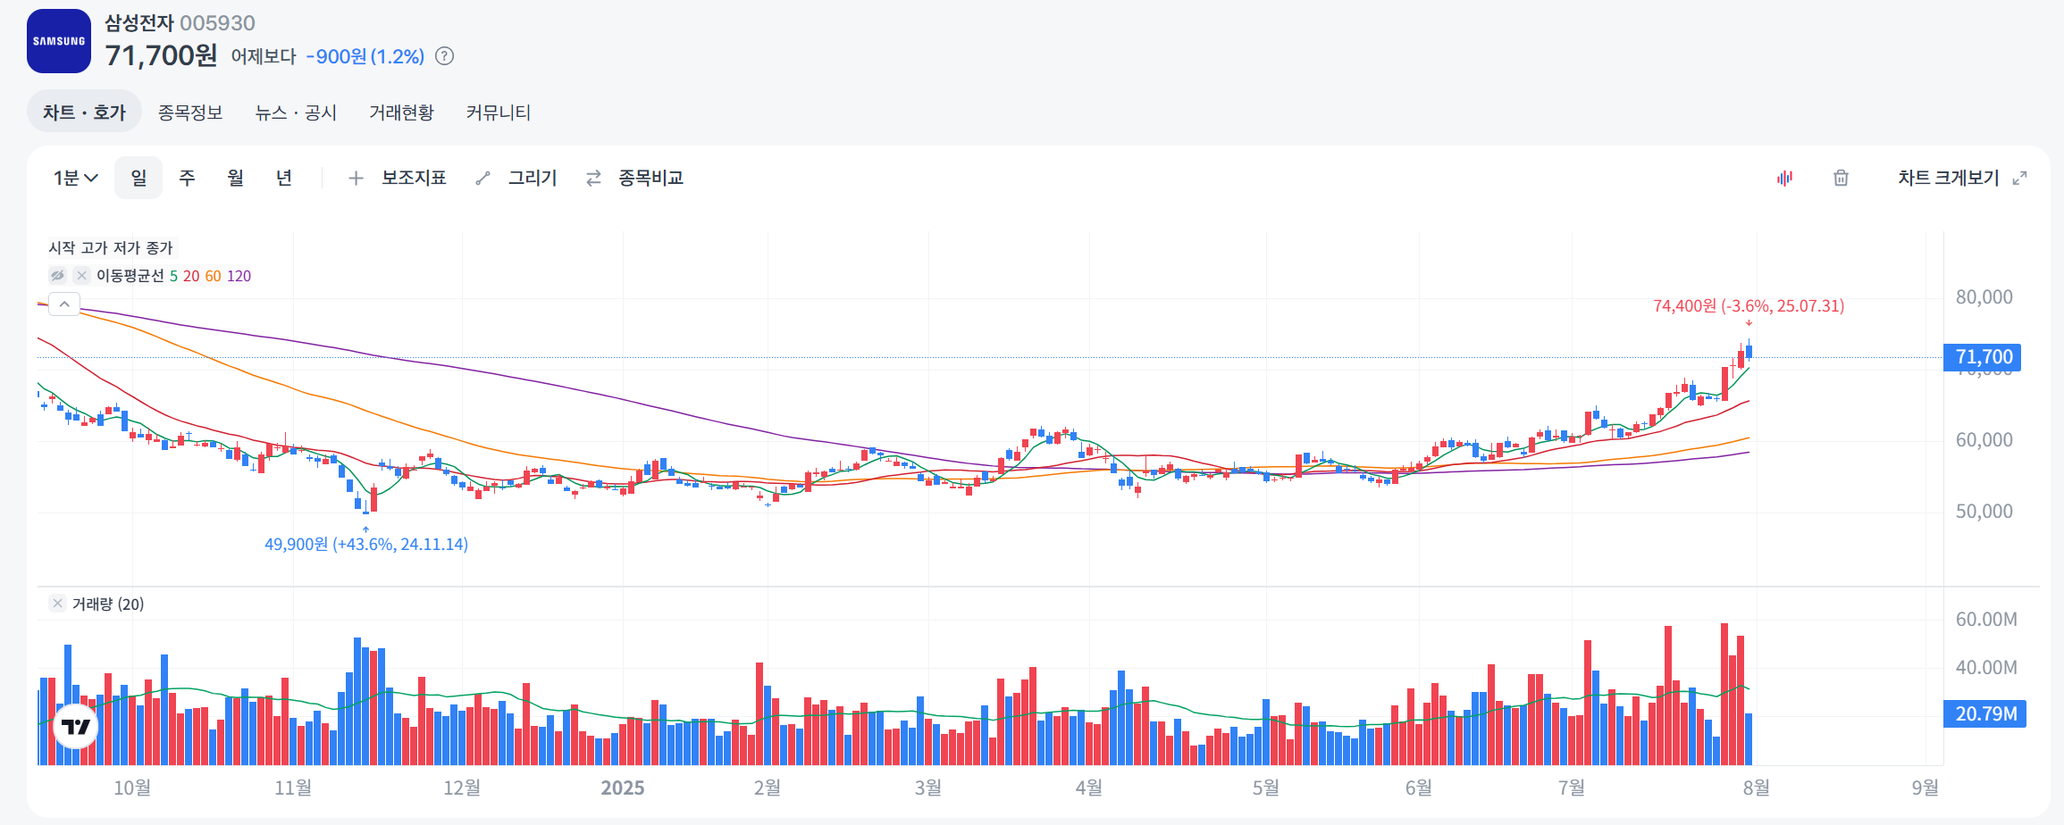Screen dimensions: 2064x825
Task: Click the pencil icon beside 그리기
Action: pos(483,179)
